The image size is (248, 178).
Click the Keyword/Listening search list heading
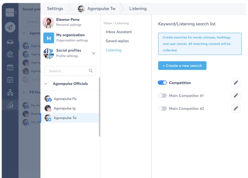point(187,24)
